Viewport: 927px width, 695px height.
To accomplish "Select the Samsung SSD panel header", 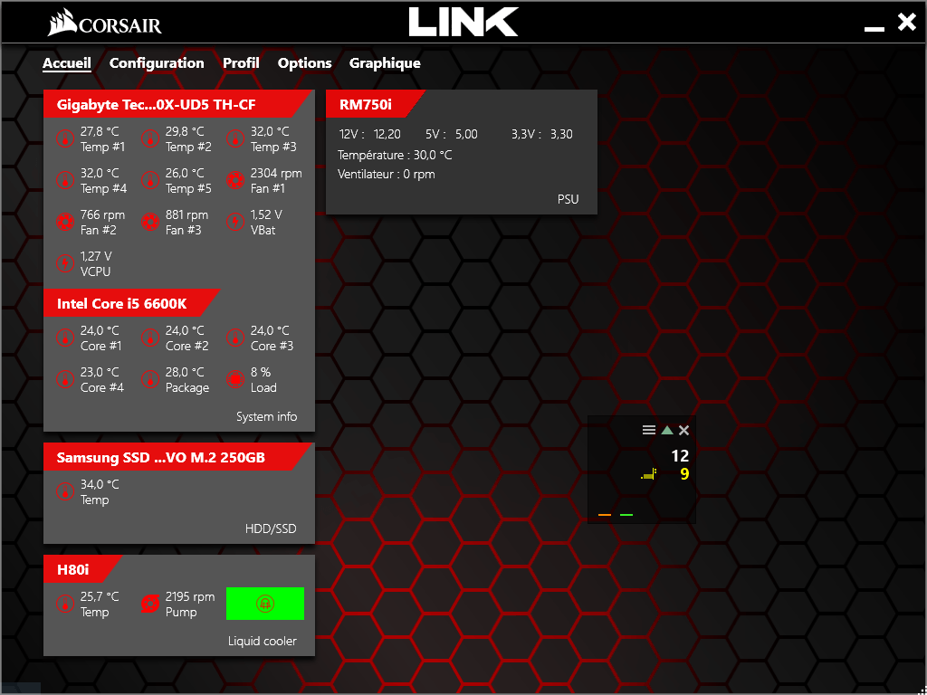I will pos(177,457).
